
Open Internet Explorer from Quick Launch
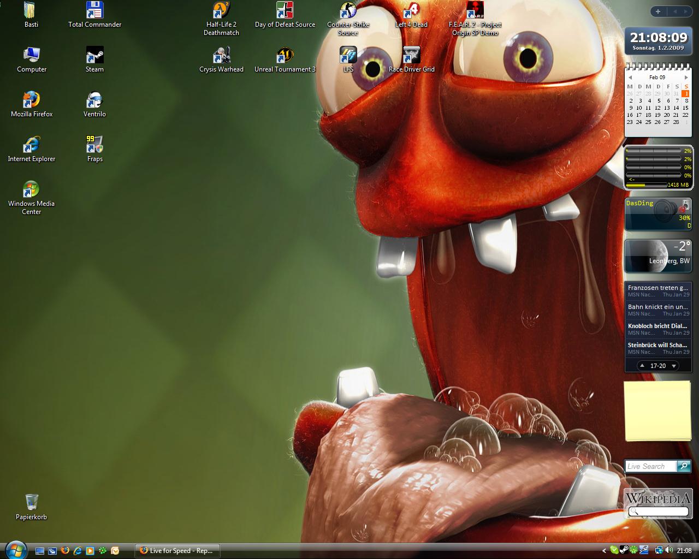(x=78, y=551)
